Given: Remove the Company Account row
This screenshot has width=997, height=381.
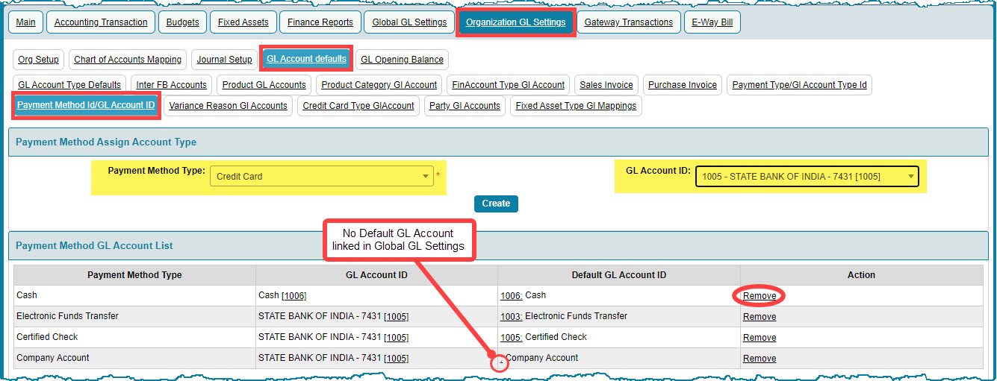Looking at the screenshot, I should (x=760, y=359).
